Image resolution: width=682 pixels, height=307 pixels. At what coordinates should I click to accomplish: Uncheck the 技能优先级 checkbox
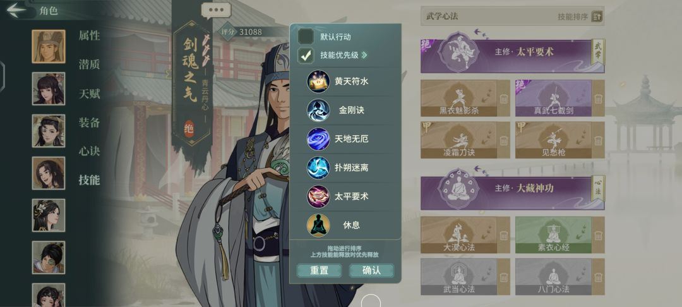pyautogui.click(x=306, y=55)
